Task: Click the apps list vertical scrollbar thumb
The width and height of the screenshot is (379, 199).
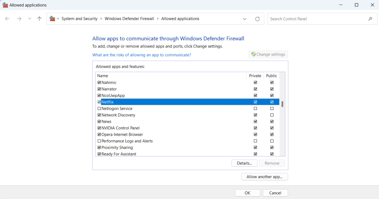Action: pos(282,104)
